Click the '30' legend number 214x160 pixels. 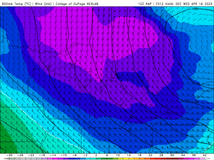point(172,155)
